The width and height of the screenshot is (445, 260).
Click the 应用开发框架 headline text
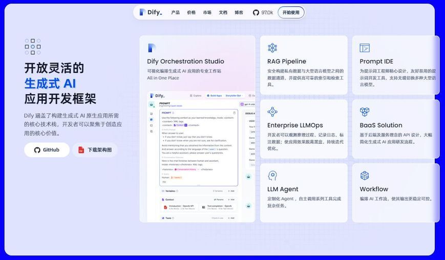pos(60,99)
